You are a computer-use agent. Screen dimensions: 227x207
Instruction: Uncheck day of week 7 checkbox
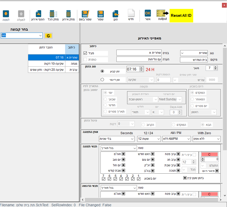pyautogui.click(x=103, y=179)
